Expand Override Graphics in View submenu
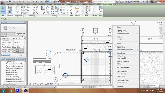 point(126,50)
